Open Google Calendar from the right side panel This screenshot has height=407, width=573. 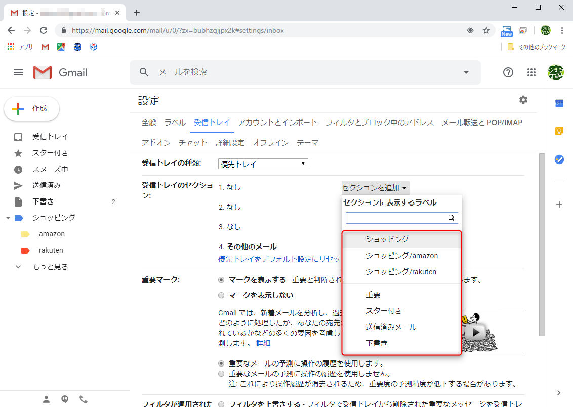click(559, 103)
